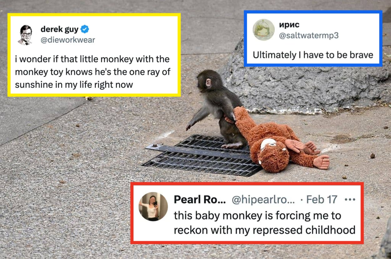The width and height of the screenshot is (391, 259).
Task: Click the baby monkey's pink ear
Action: 208,83
